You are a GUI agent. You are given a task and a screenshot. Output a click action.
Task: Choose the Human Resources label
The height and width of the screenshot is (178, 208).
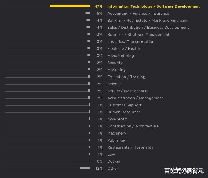(124, 112)
